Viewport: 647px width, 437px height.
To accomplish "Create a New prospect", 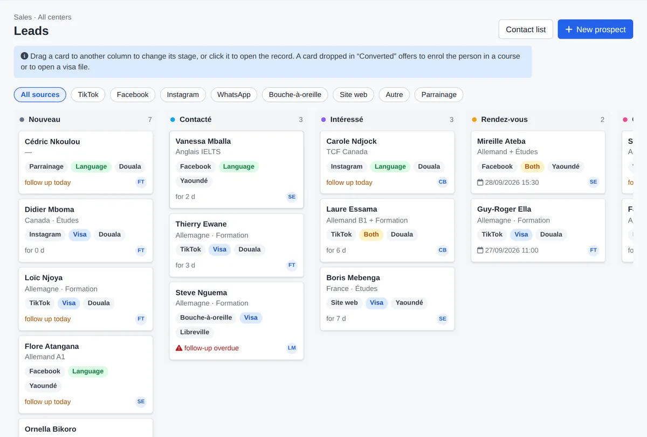I will pos(595,29).
